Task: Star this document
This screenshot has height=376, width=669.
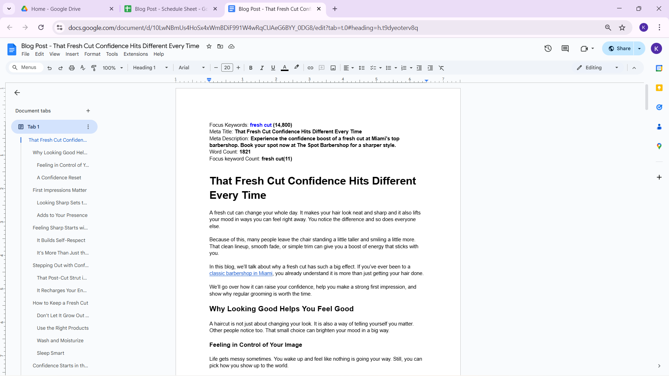Action: [209, 46]
